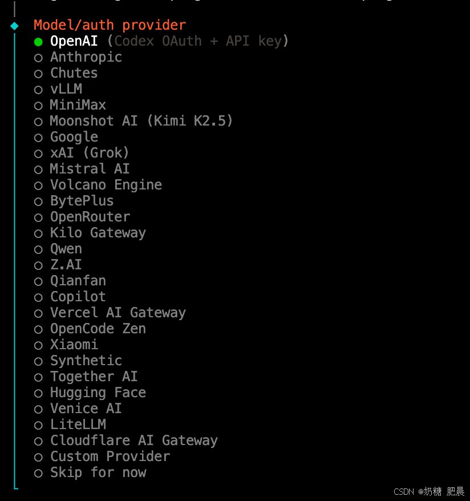Pick vLLM from the provider list

(x=58, y=89)
